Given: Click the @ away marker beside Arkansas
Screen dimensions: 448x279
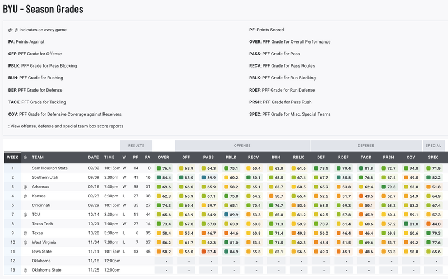Looking at the screenshot, I should click(x=25, y=187).
